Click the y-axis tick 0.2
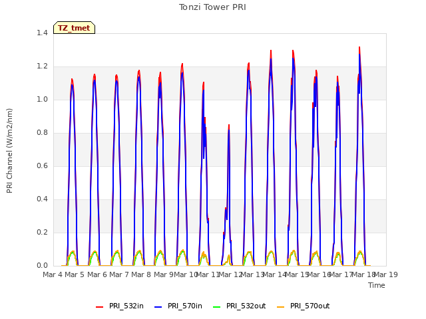Image resolution: width=426 pixels, height=319 pixels. (42, 233)
